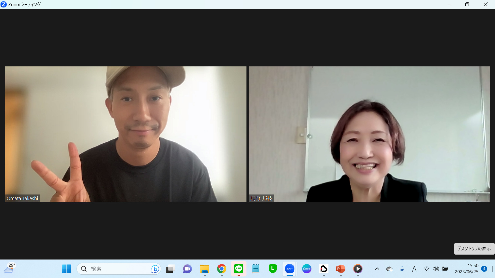
Task: Expand hidden system tray icons chevron
Action: click(x=377, y=269)
